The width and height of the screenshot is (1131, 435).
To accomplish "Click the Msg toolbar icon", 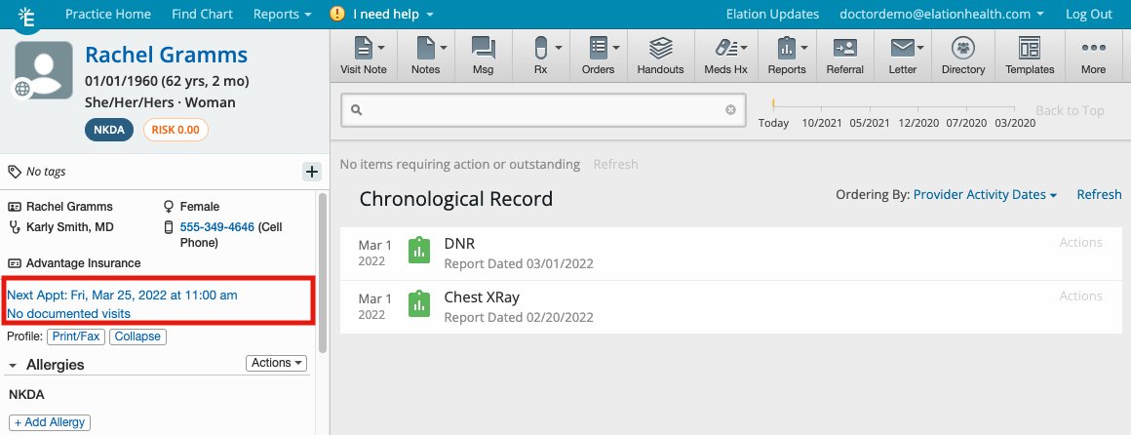I will pyautogui.click(x=482, y=56).
